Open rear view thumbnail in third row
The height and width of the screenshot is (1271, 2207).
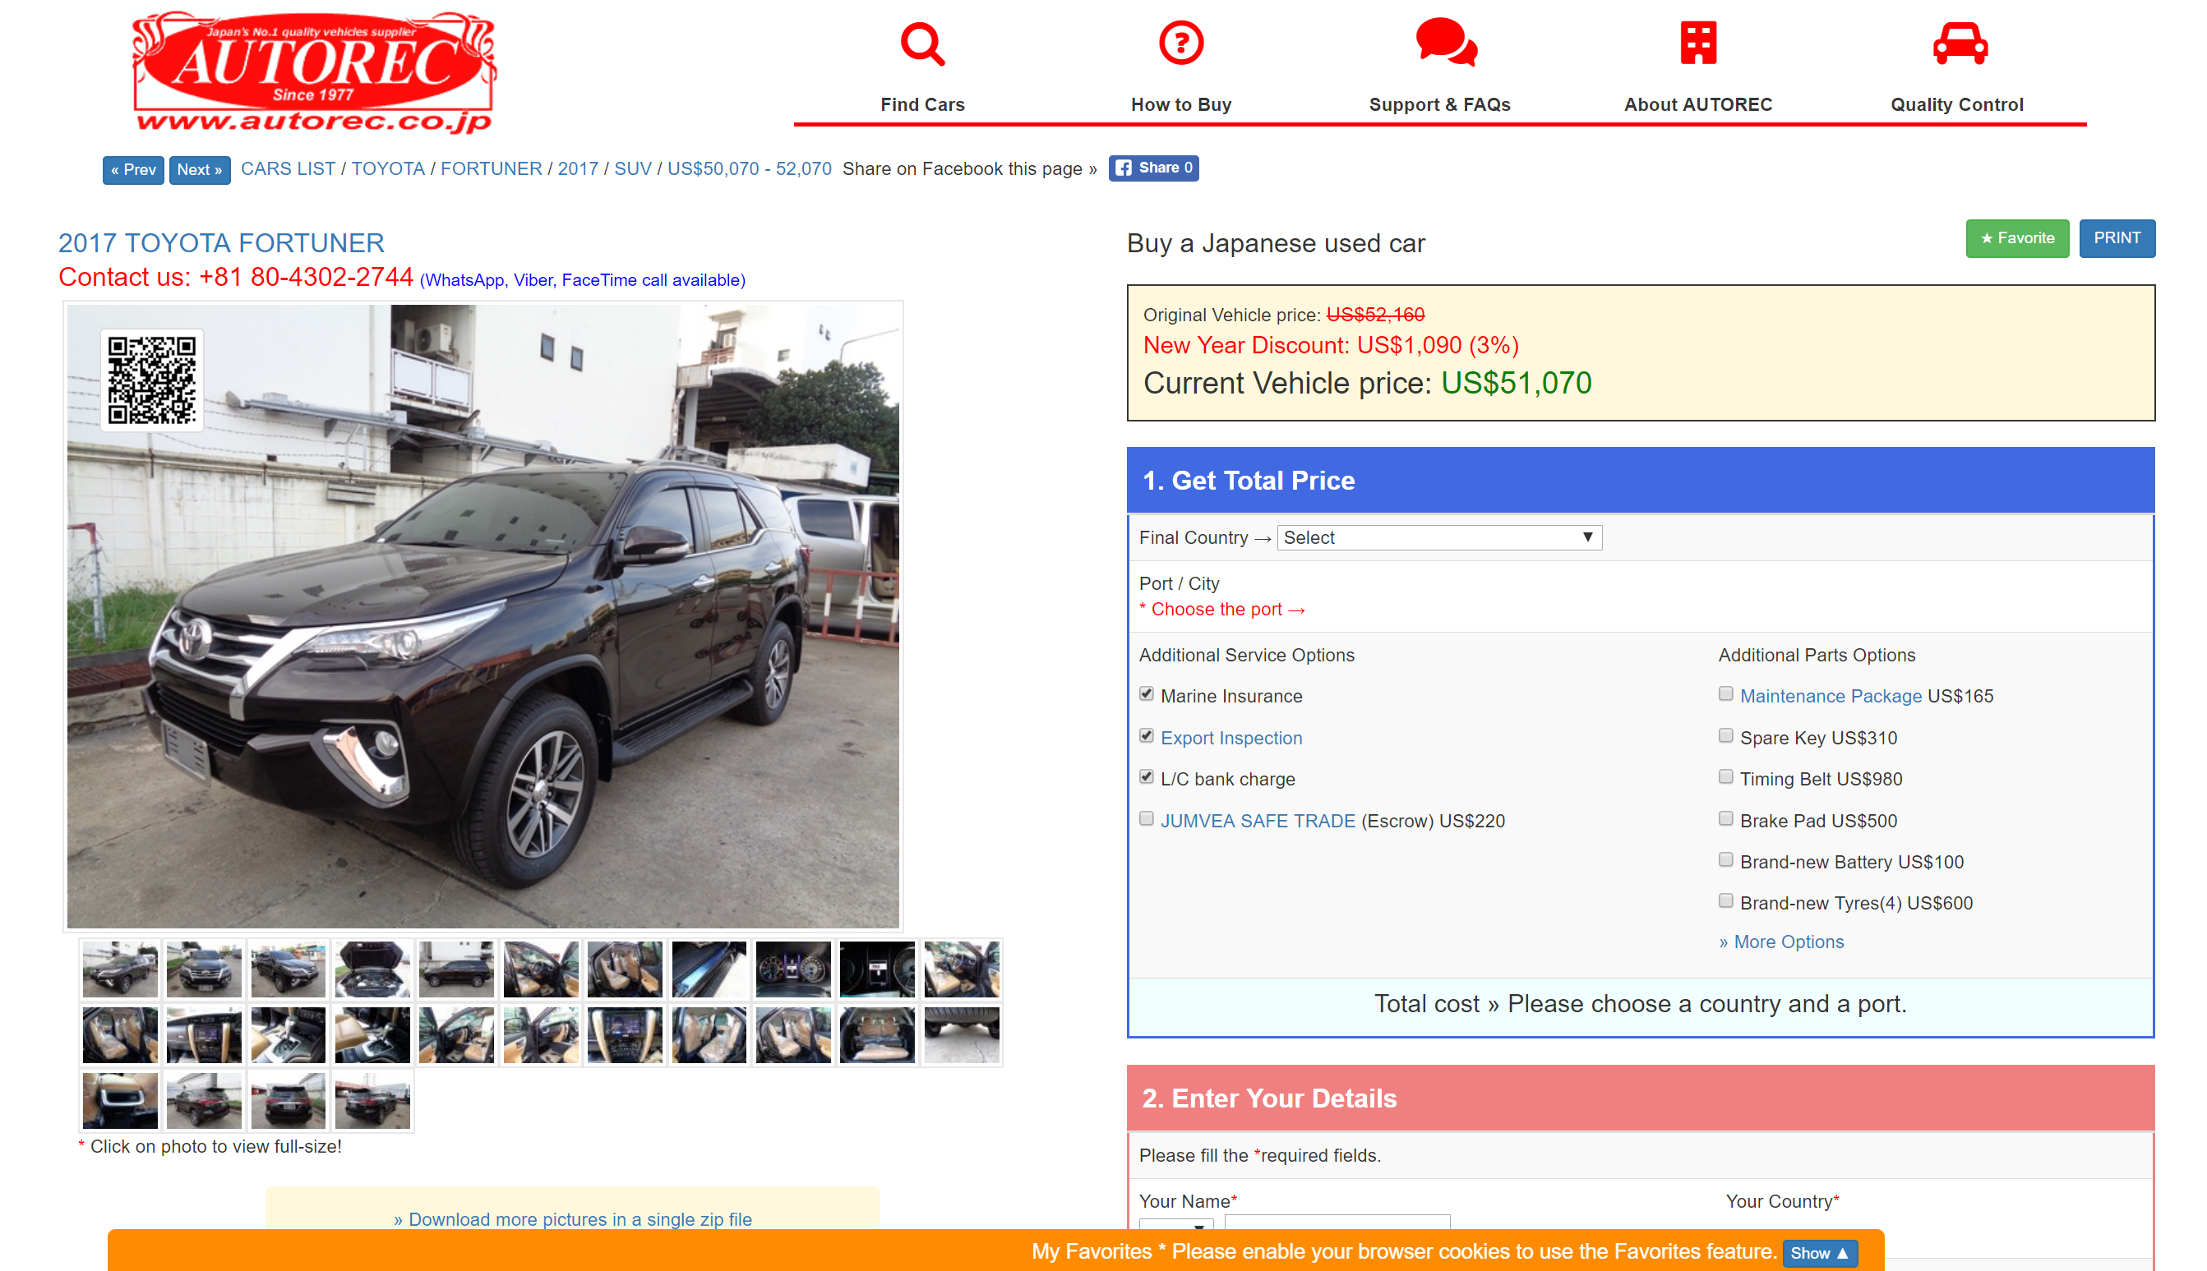289,1101
